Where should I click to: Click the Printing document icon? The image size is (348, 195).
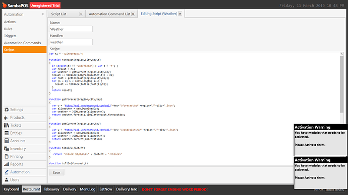coord(7,156)
